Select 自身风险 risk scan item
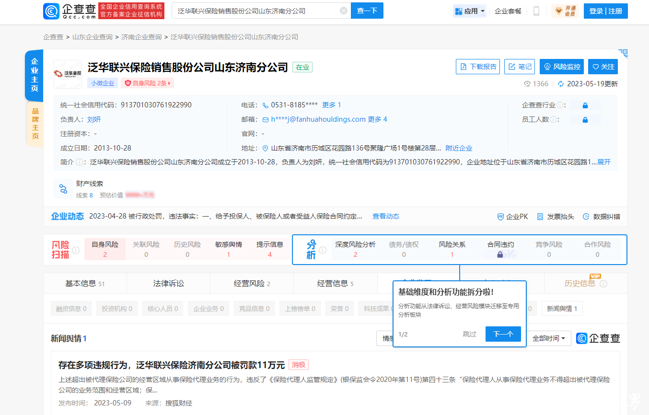The height and width of the screenshot is (415, 649). click(105, 249)
